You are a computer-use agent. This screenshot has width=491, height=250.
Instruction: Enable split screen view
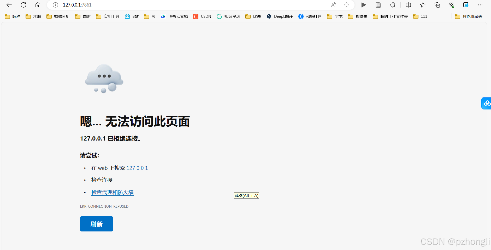click(x=408, y=5)
